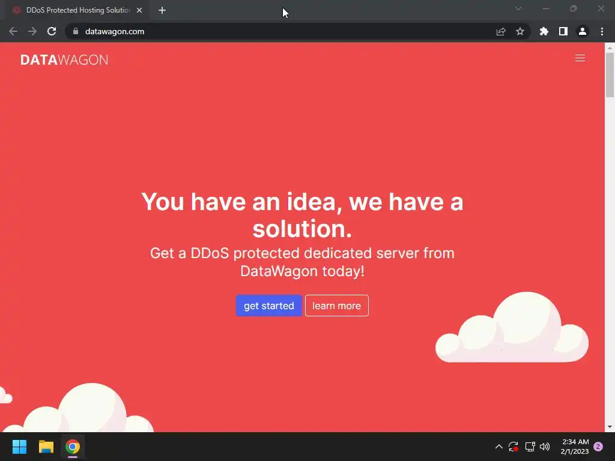Open volume control tray icon
The image size is (615, 461).
tap(545, 447)
